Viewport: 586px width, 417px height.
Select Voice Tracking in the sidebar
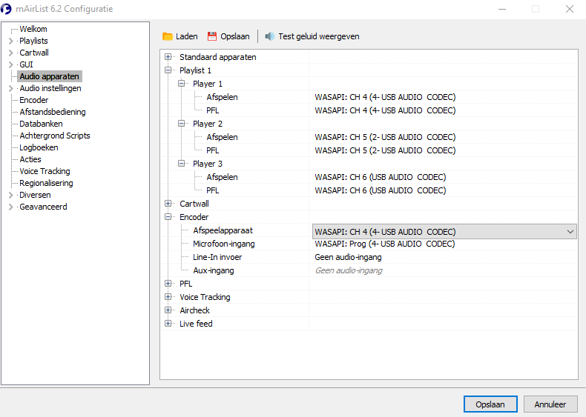click(x=45, y=171)
